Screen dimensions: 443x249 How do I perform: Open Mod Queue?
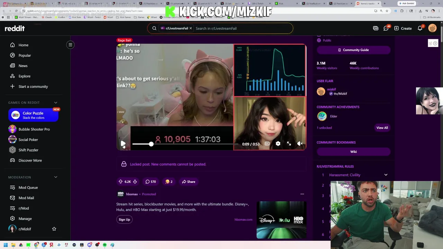(28, 187)
